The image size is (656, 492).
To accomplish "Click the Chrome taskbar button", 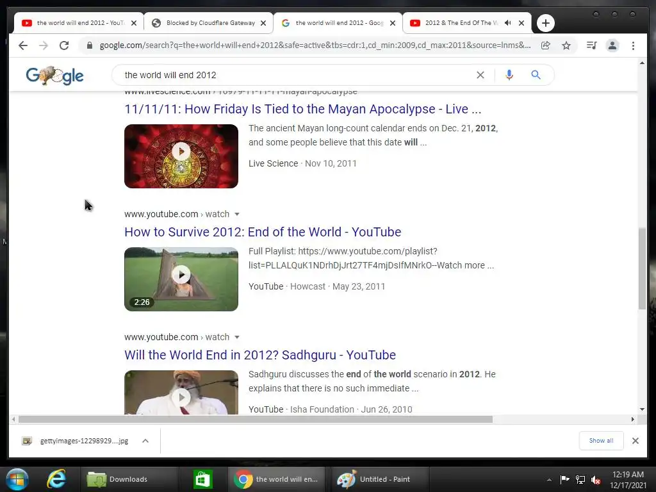I will (x=277, y=479).
